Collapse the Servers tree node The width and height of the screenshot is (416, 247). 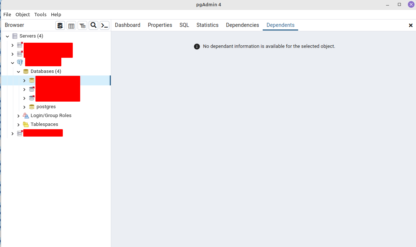(7, 36)
